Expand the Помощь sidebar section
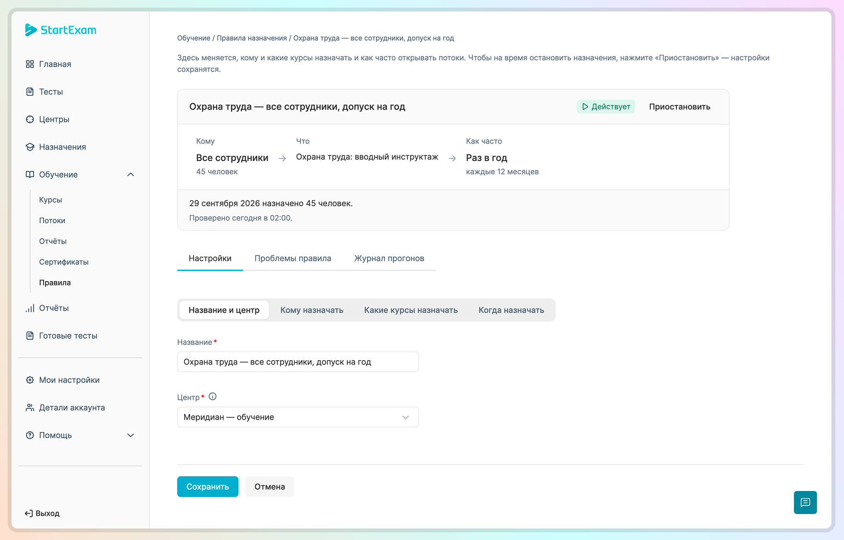844x540 pixels. point(130,435)
